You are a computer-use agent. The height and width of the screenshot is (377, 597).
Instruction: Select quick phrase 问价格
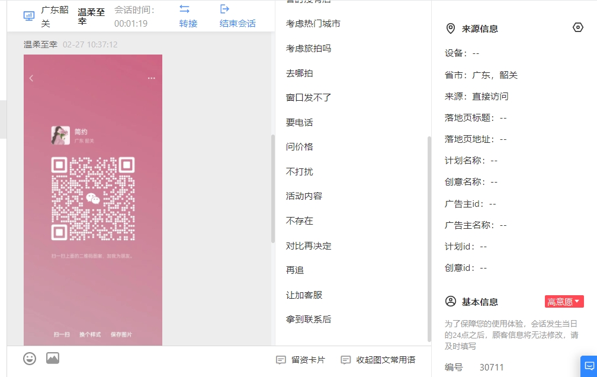(299, 147)
